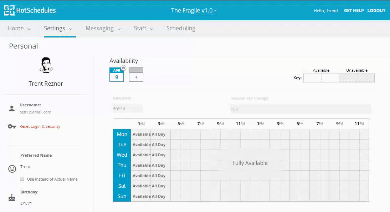Click the birthday value 2/1/71
The width and height of the screenshot is (390, 212).
point(26,203)
